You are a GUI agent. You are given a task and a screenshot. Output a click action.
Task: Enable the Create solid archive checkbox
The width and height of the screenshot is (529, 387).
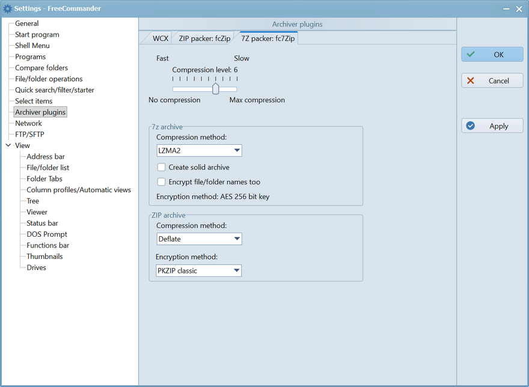[x=161, y=168]
